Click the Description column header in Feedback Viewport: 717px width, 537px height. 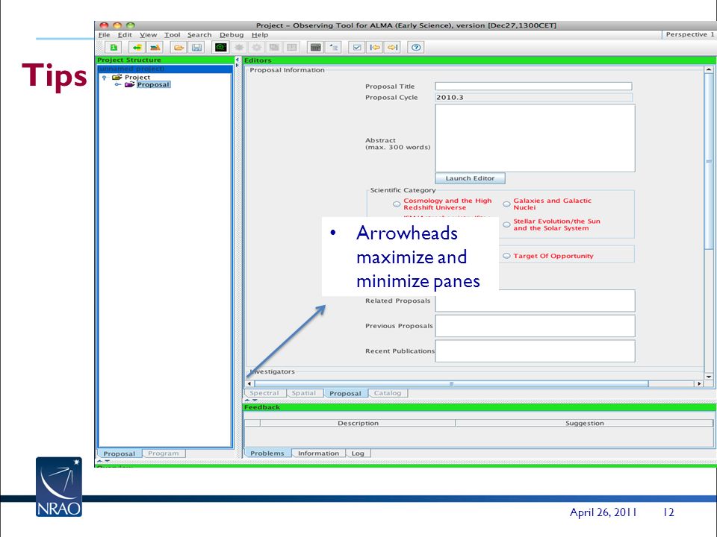tap(358, 424)
